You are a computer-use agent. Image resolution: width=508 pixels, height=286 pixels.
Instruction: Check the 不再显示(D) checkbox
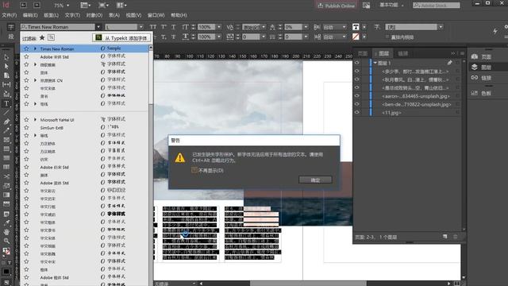click(194, 170)
